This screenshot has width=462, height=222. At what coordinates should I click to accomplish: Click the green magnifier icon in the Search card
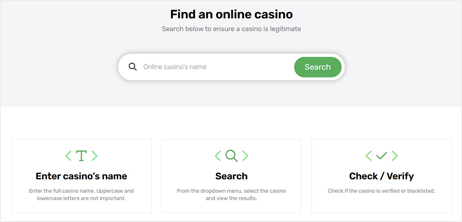click(231, 156)
